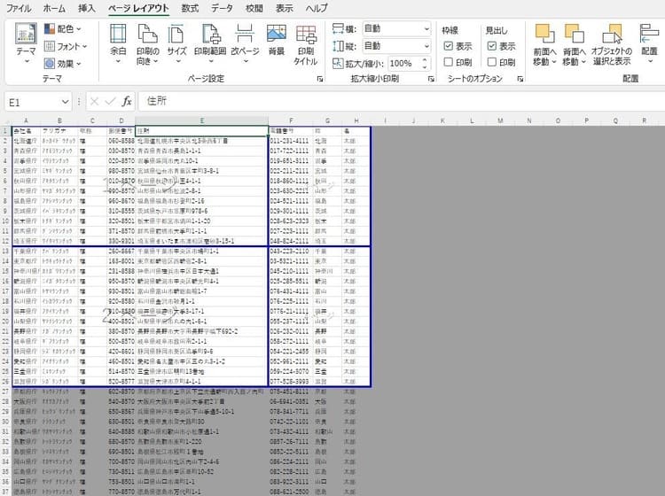Select column M header
665x496 pixels.
pyautogui.click(x=500, y=120)
